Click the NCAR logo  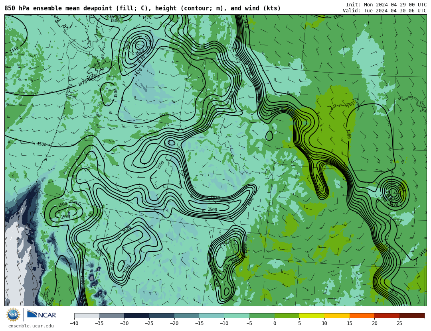click(x=42, y=315)
